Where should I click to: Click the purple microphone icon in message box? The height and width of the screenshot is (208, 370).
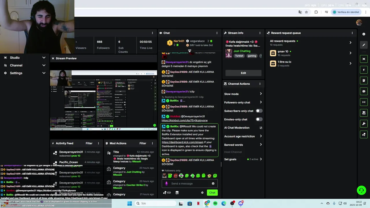tap(166, 183)
